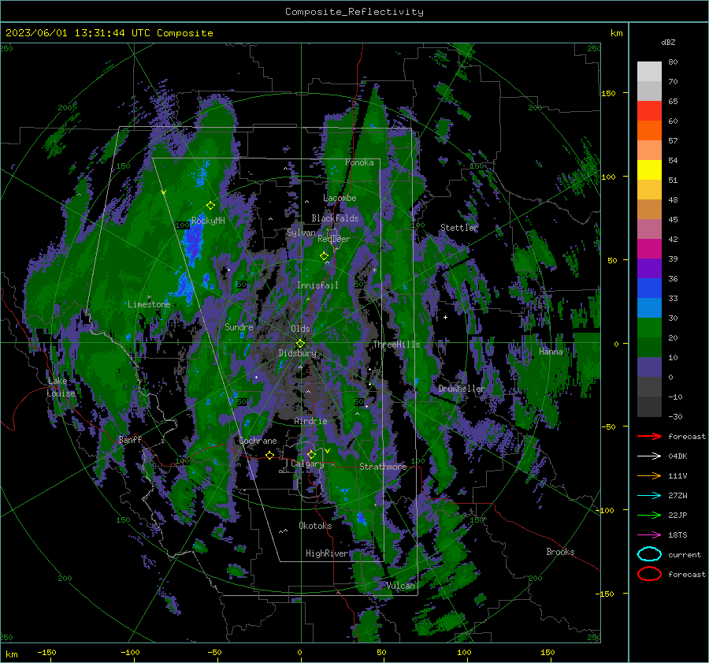709x663 pixels.
Task: Click the Okotoks label
Action: tap(315, 526)
